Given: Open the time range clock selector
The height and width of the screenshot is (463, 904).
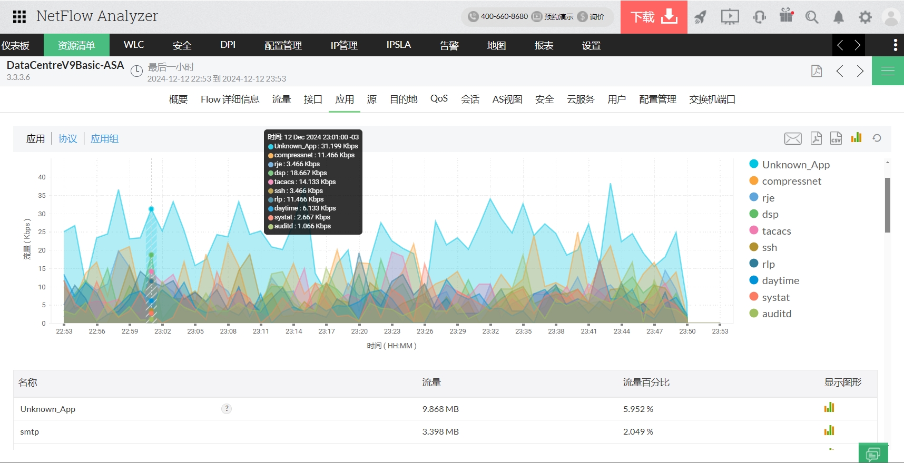Looking at the screenshot, I should pos(136,71).
